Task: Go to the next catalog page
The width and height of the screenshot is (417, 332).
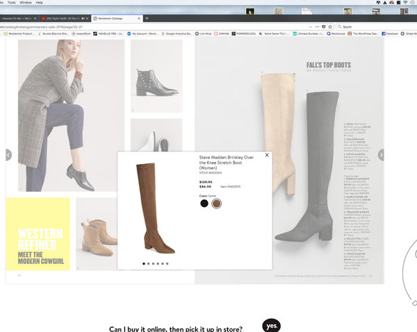Action: pyautogui.click(x=381, y=155)
